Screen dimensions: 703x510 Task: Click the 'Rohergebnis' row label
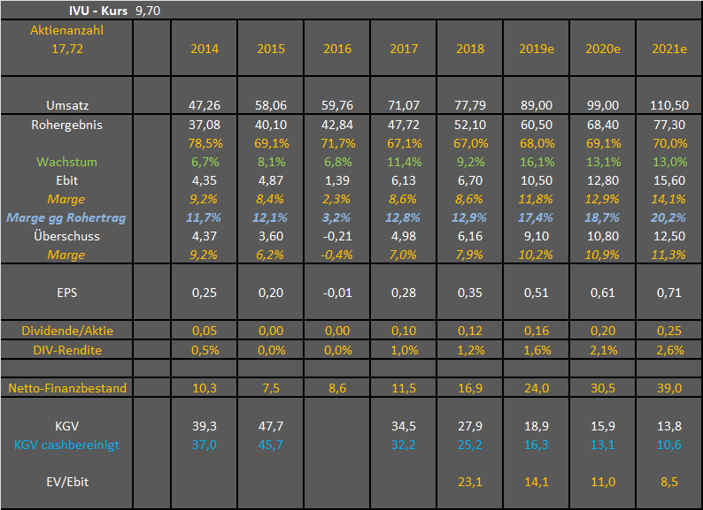(x=66, y=125)
